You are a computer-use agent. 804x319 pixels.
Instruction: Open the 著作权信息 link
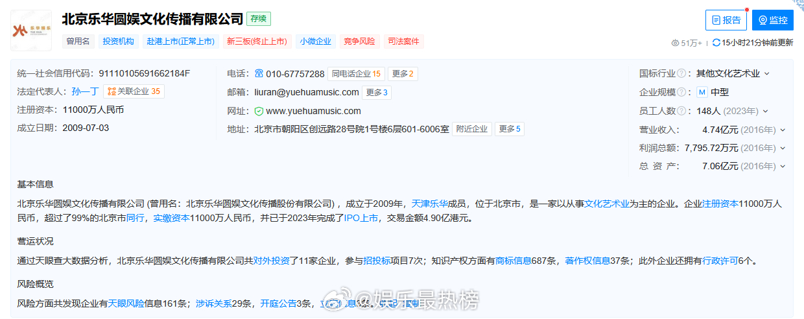click(x=587, y=261)
